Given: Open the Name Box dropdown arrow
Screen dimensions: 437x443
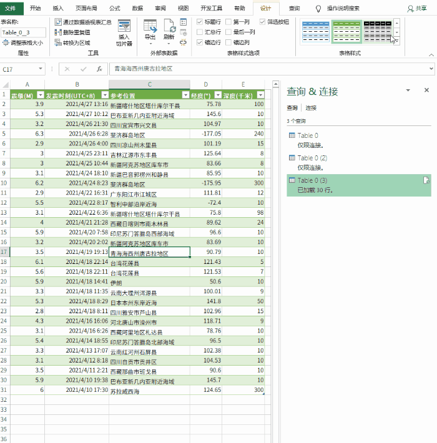Looking at the screenshot, I should tap(41, 69).
